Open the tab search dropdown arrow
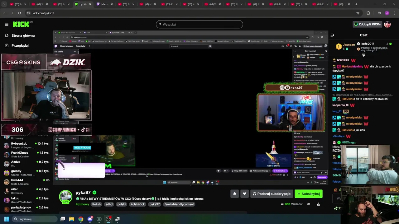This screenshot has width=399, height=224. tap(4, 4)
